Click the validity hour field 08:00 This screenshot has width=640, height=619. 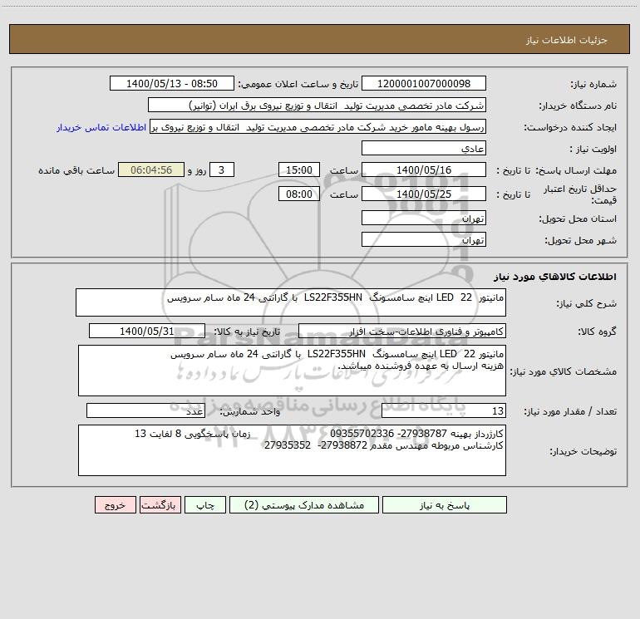[298, 194]
